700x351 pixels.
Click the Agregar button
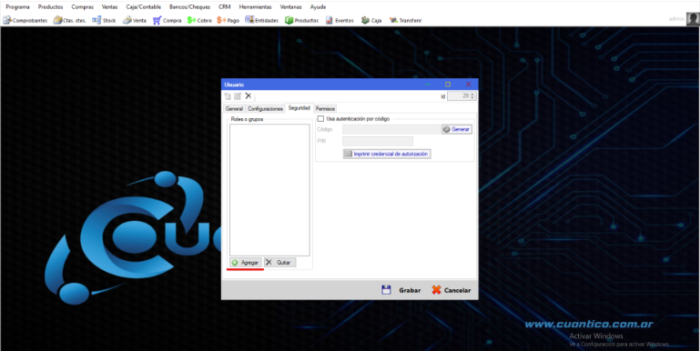coord(246,263)
